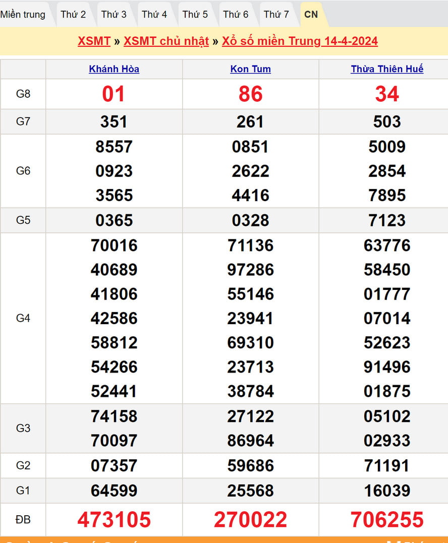Open the Thừa Thiên Huế link
The height and width of the screenshot is (543, 448).
click(387, 69)
